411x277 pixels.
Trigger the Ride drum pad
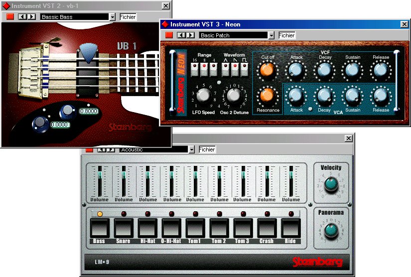[291, 228]
